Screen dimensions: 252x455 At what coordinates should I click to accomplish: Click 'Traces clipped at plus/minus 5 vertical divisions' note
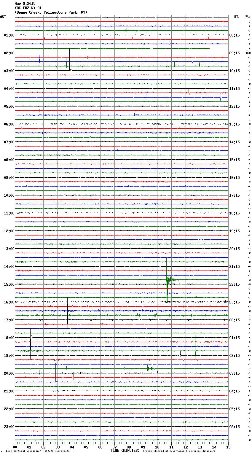(x=179, y=451)
